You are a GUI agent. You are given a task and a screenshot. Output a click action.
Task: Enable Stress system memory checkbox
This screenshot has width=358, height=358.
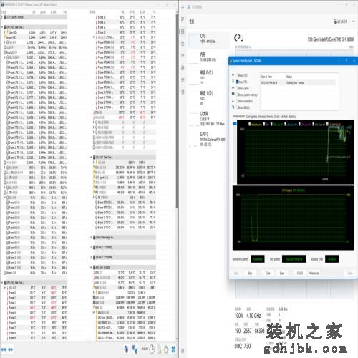pos(237,95)
